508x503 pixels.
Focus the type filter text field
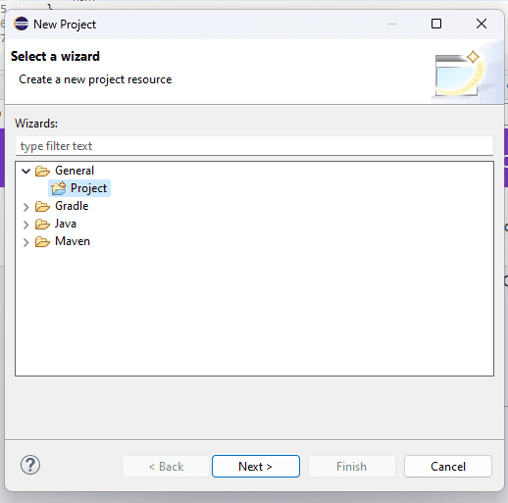254,146
